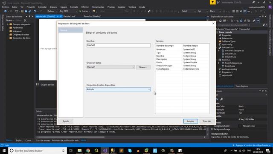Image resolution: width=273 pixels, height=154 pixels.
Task: Open the Nuevo dropdown in Datos del informe
Action: pos(10,21)
